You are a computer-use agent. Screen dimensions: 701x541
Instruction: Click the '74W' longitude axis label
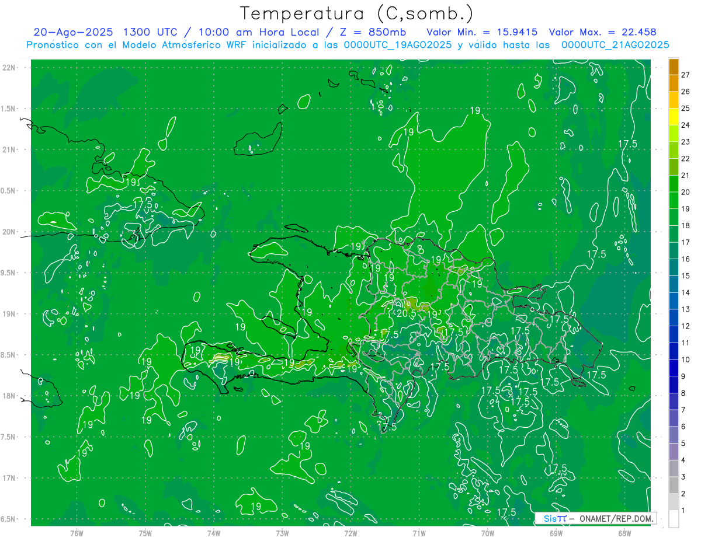click(214, 533)
